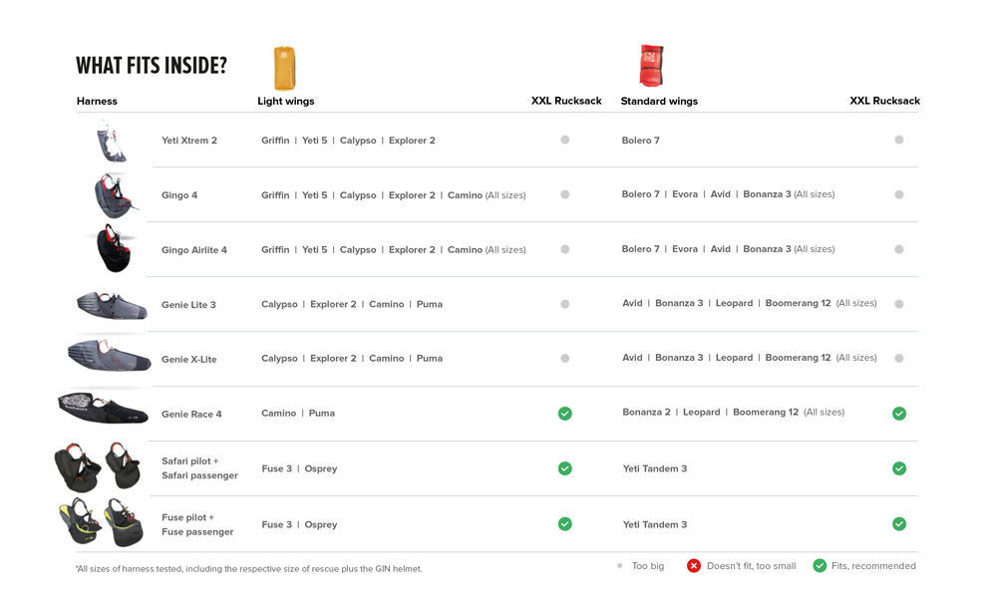Click the Light wings column header
Viewport: 997px width, 605px height.
285,101
